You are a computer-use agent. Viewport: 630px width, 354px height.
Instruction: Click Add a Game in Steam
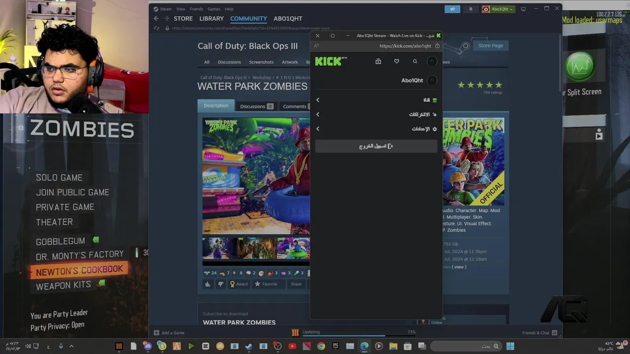tap(169, 333)
